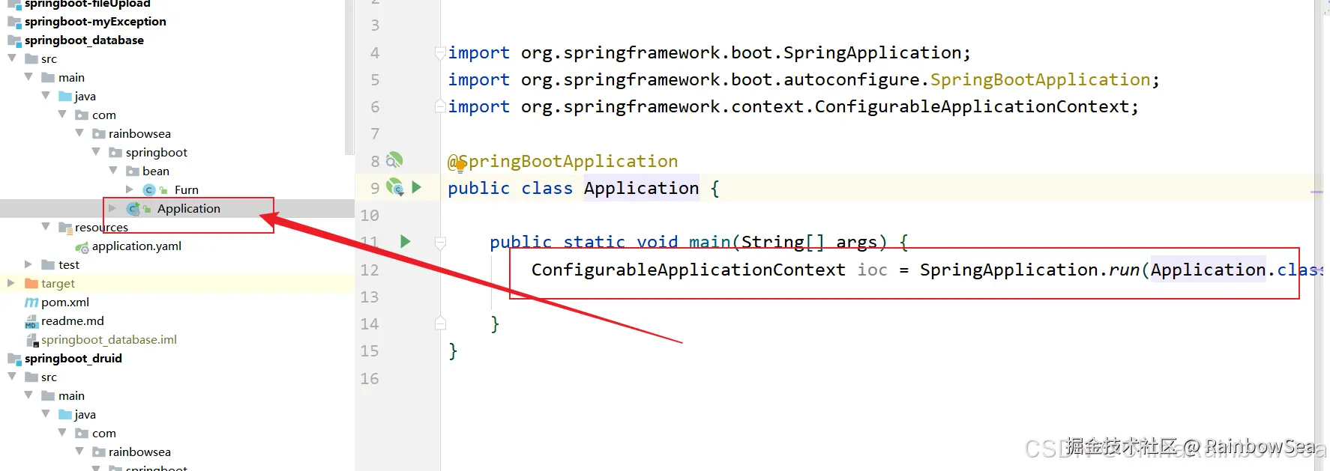
Task: Click the springboot-myException module folder icon
Action: (x=14, y=22)
